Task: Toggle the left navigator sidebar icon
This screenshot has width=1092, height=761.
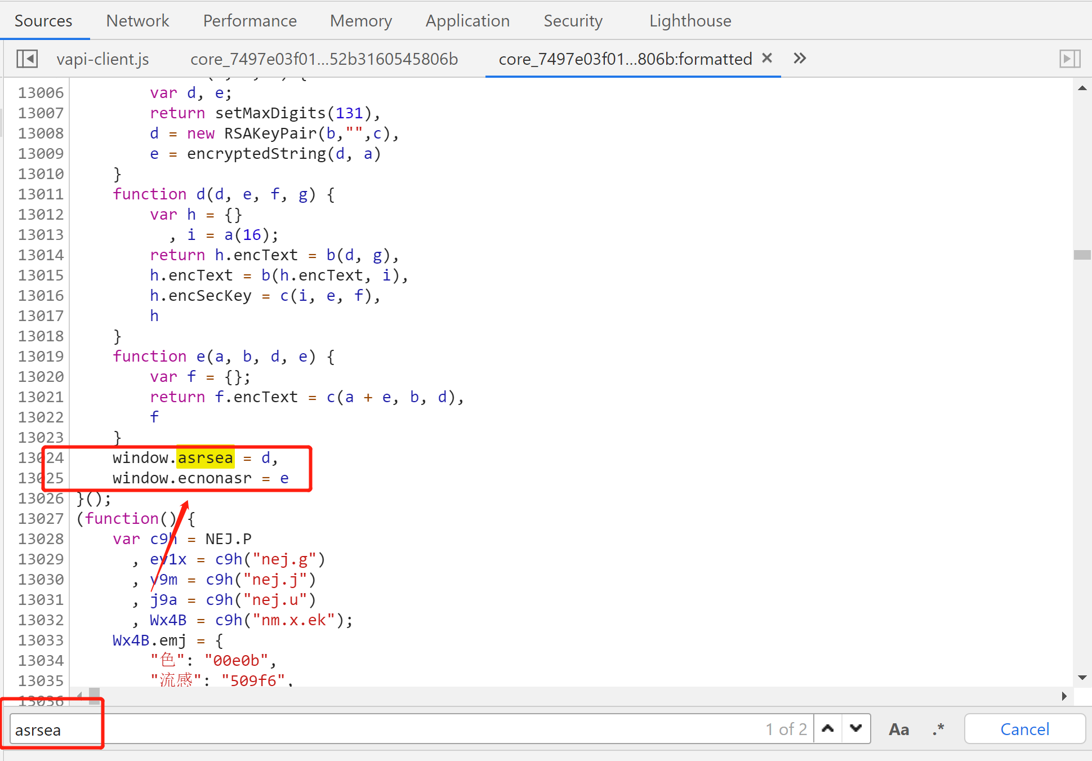Action: click(26, 59)
